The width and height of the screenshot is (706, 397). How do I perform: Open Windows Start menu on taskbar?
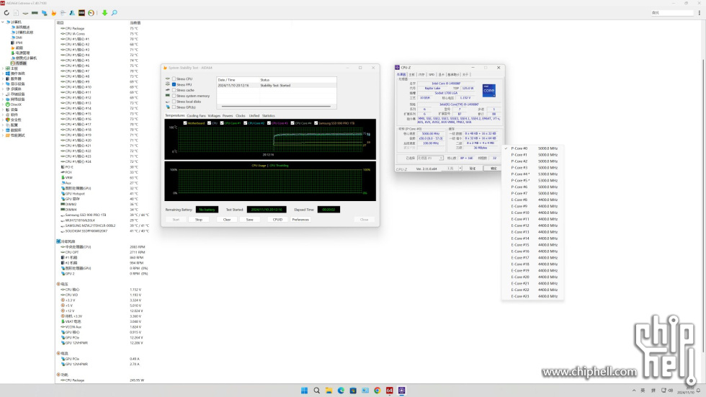click(x=304, y=391)
